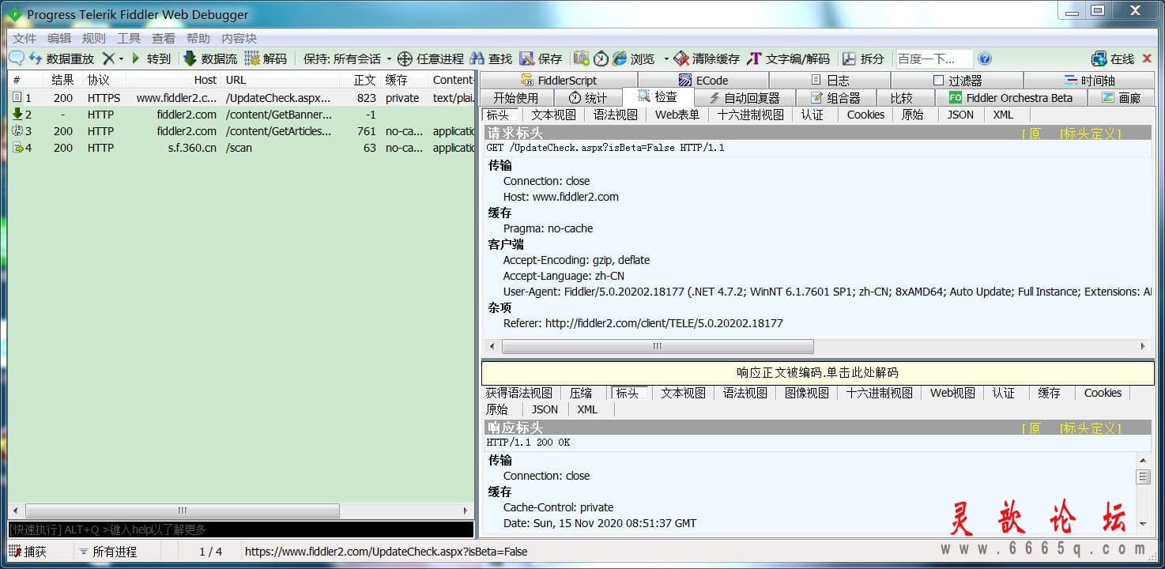Select the response 图像视图 tab
Viewport: 1165px width, 569px height.
[x=807, y=393]
